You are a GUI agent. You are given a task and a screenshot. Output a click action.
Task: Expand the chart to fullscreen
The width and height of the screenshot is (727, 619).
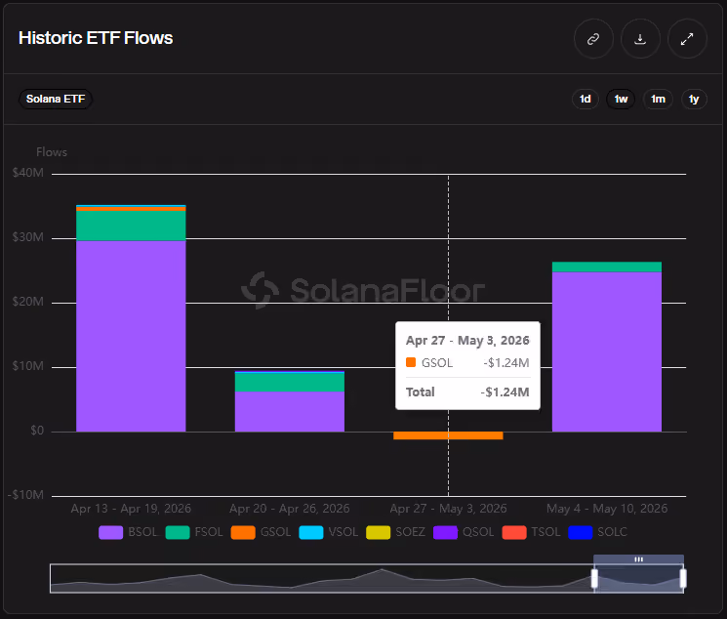point(687,39)
